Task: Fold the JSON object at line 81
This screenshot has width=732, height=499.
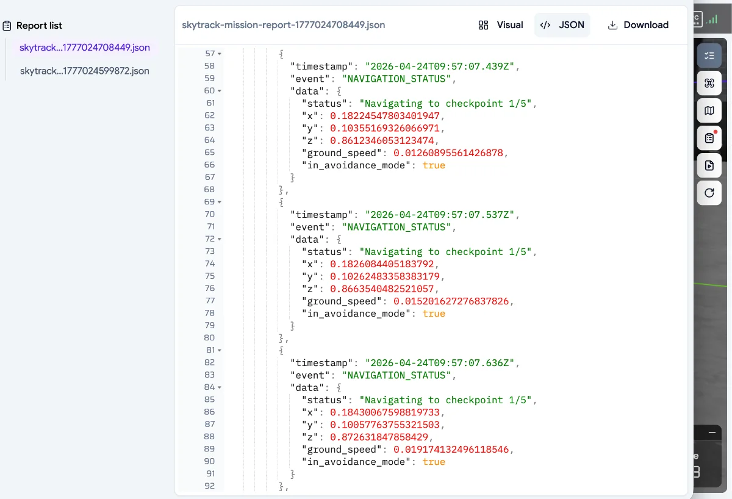Action: (x=220, y=350)
